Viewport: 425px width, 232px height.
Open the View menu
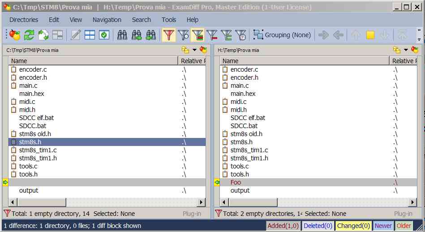pos(76,20)
